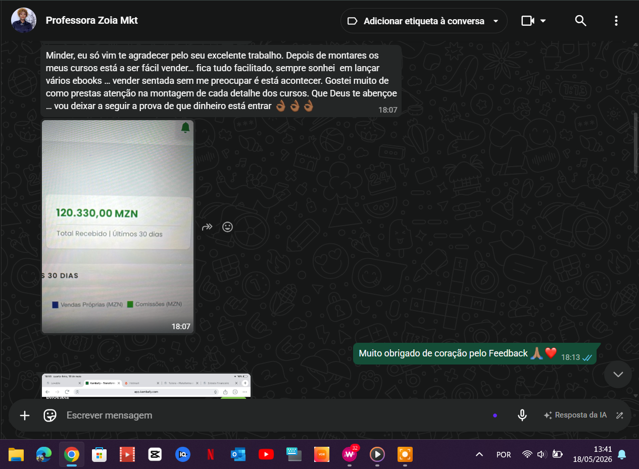Open the sticker and emoji picker
This screenshot has width=639, height=469.
coord(50,415)
